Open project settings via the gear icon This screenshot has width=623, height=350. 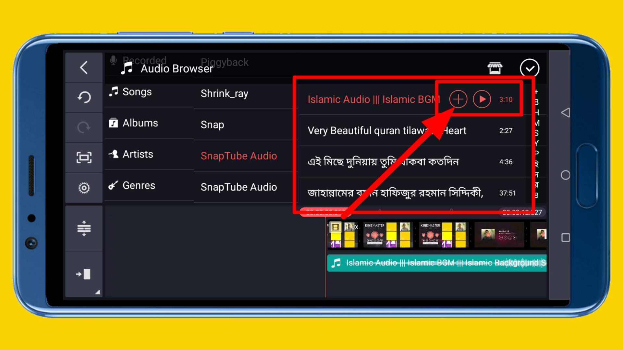coord(84,187)
